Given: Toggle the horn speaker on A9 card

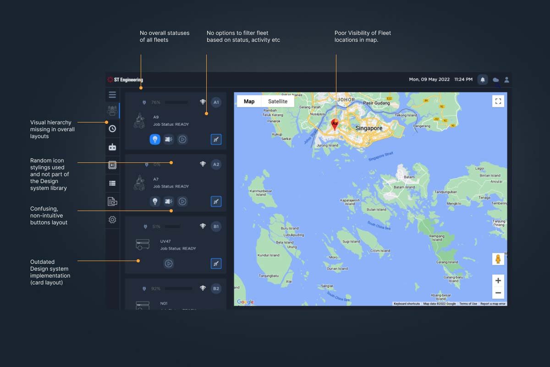Looking at the screenshot, I should 169,139.
